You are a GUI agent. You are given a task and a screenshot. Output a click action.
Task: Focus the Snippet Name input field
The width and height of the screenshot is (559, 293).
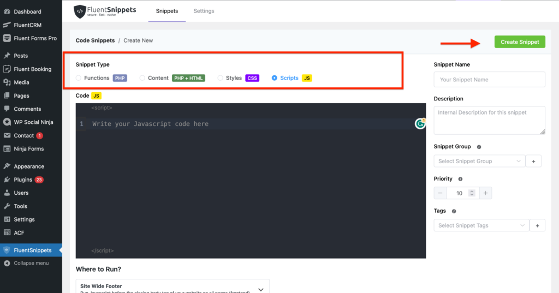489,80
